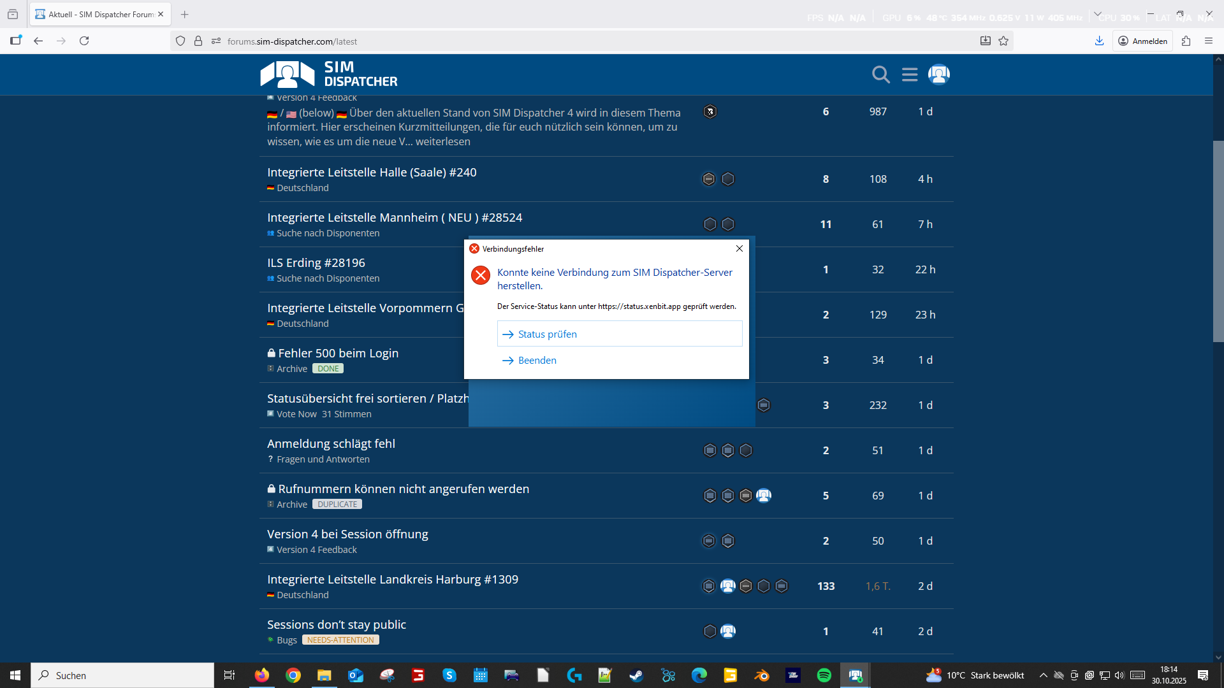Click the page's vertical scrollbar thumb
The height and width of the screenshot is (688, 1224).
tap(1218, 241)
